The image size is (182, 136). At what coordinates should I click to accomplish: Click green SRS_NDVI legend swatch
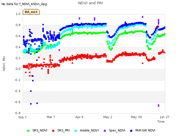pyautogui.click(x=28, y=131)
